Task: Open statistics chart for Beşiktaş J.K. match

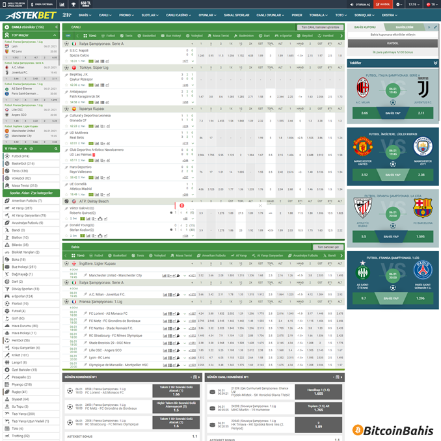Action: pyautogui.click(x=97, y=85)
